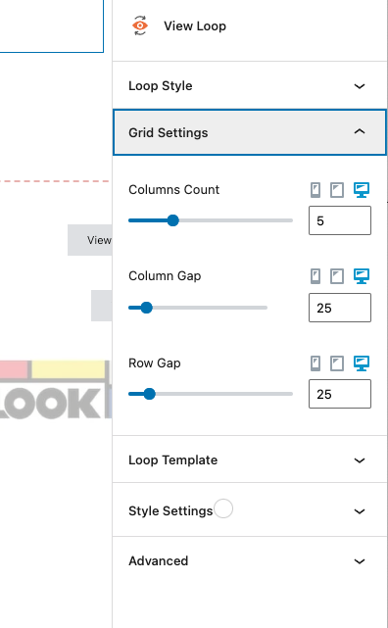Image resolution: width=388 pixels, height=628 pixels.
Task: Click the Column Gap slider handle
Action: [147, 308]
